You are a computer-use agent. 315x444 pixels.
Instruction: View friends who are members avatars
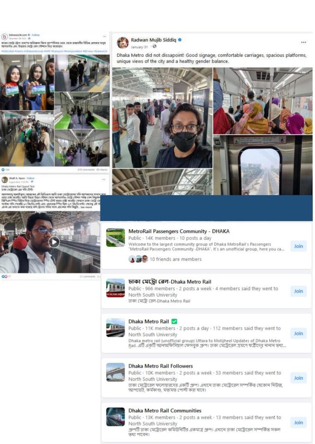pos(138,259)
